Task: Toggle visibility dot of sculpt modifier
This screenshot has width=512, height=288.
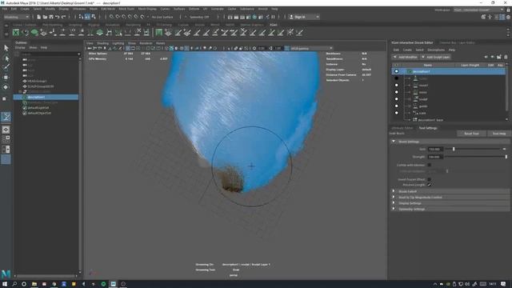Action: click(397, 99)
